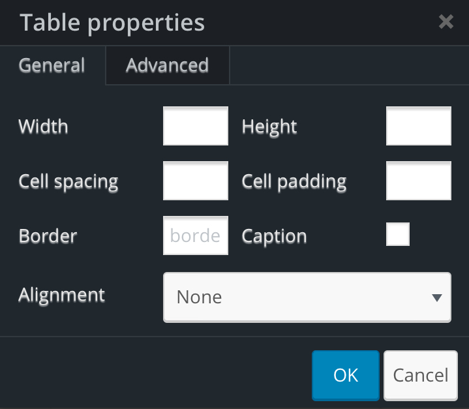Image resolution: width=469 pixels, height=409 pixels.
Task: Switch to the General tab
Action: (52, 65)
